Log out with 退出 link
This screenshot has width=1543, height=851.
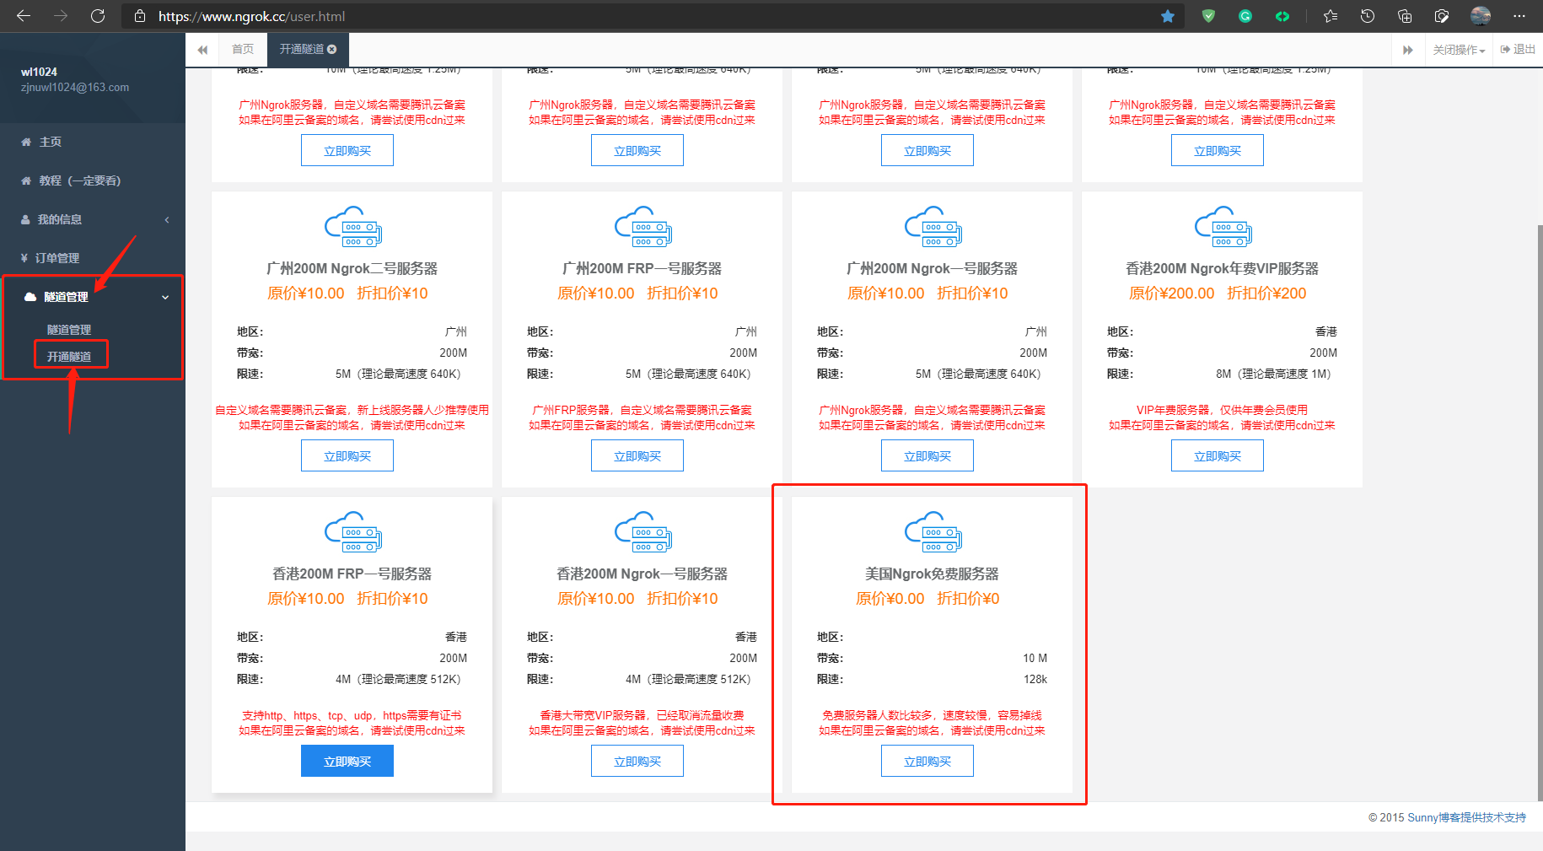[x=1518, y=50]
